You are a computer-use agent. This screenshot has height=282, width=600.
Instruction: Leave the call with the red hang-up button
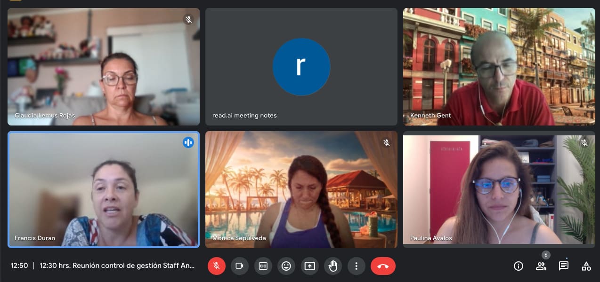[383, 266]
